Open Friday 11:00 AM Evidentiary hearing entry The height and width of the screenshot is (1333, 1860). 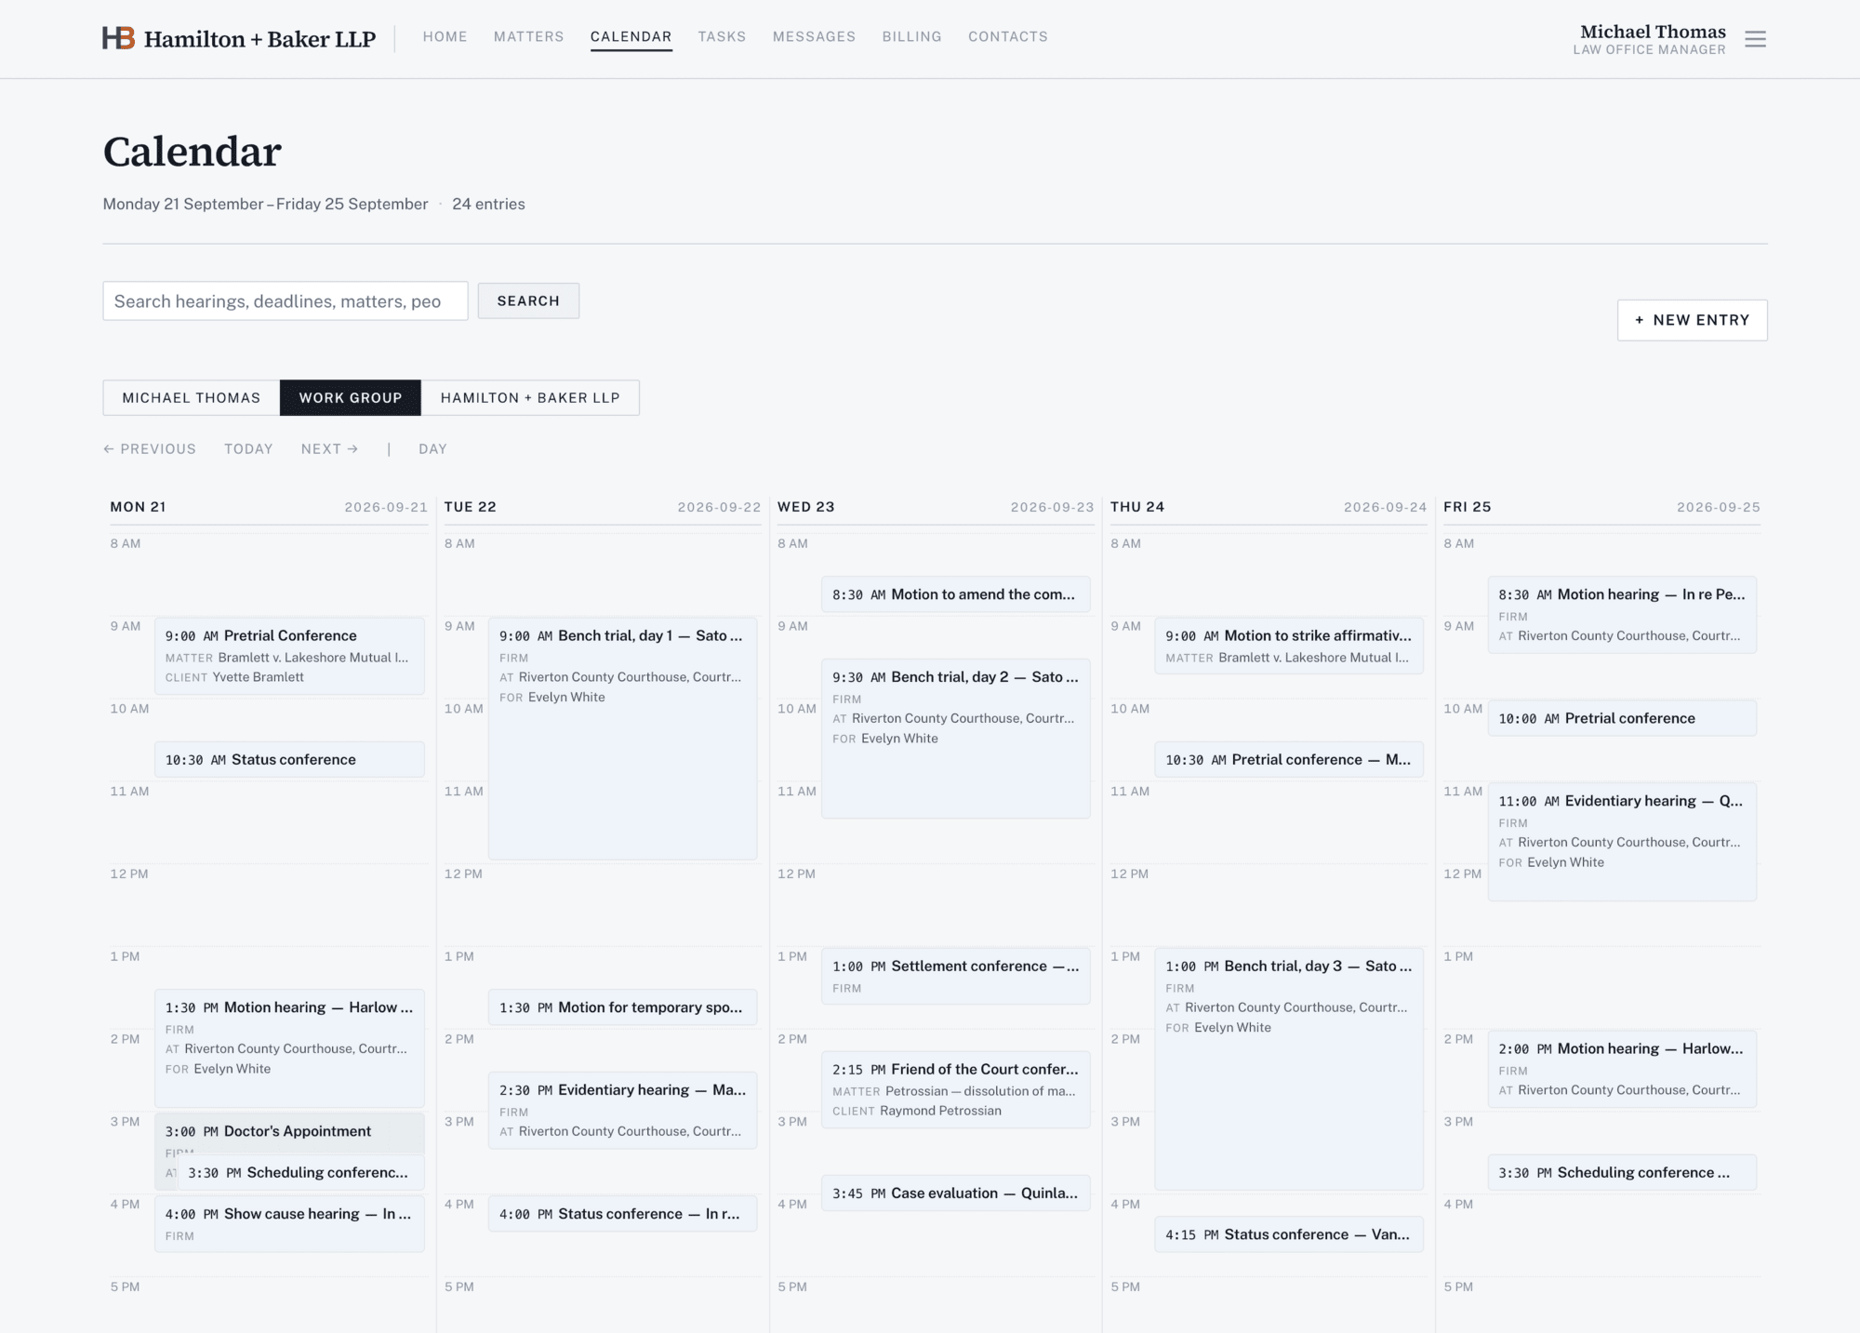[1621, 841]
